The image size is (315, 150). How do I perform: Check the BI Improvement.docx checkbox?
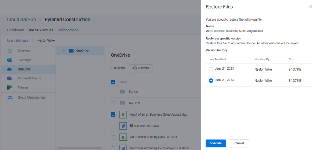point(113,126)
